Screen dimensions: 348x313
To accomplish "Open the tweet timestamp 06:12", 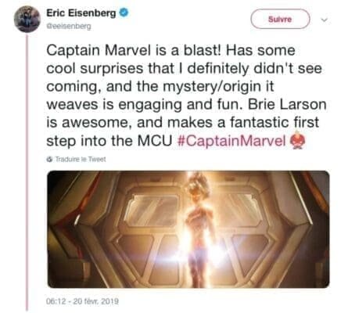I will 56,301.
